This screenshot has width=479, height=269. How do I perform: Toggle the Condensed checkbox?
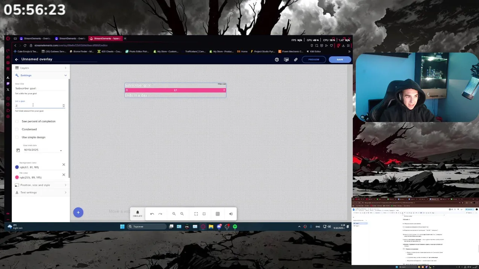17,129
